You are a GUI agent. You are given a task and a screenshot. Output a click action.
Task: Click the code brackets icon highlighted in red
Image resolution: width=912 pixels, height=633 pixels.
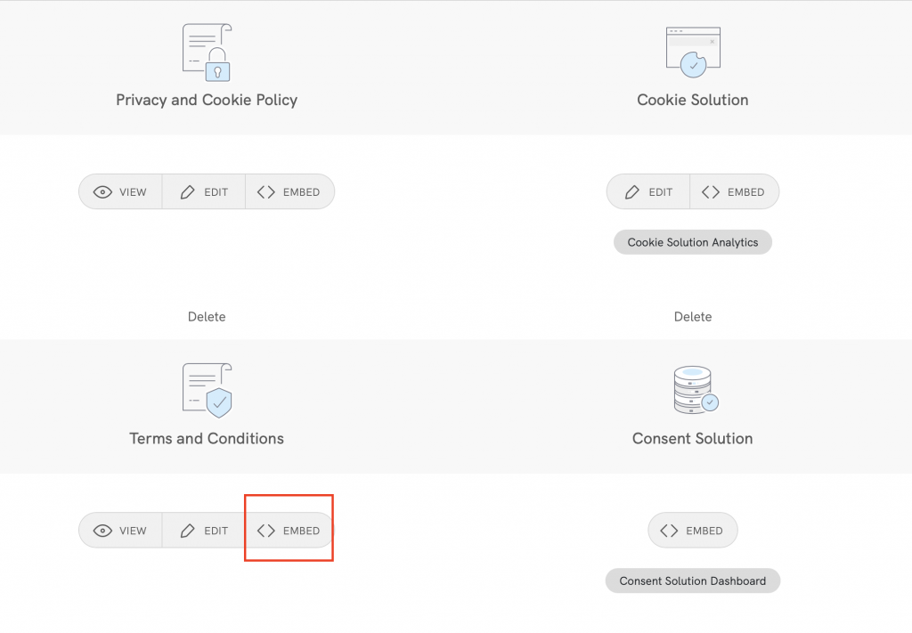265,530
